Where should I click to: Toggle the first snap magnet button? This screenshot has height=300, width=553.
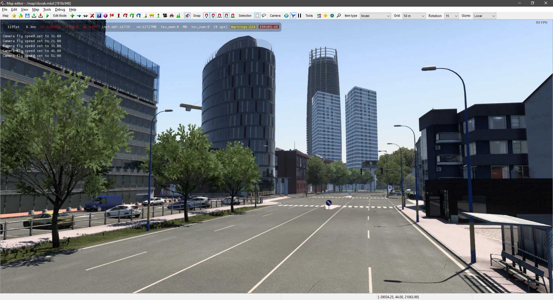coord(206,16)
